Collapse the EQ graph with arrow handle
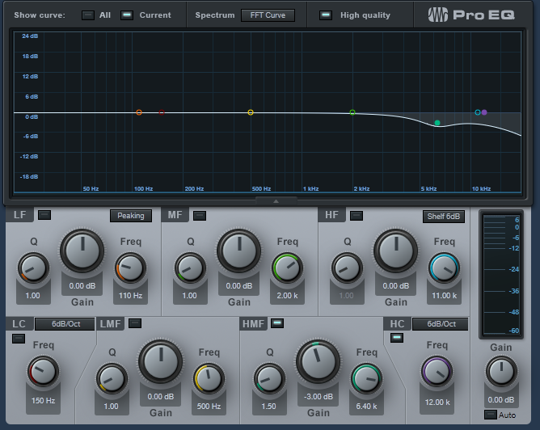The height and width of the screenshot is (430, 540). click(x=276, y=201)
